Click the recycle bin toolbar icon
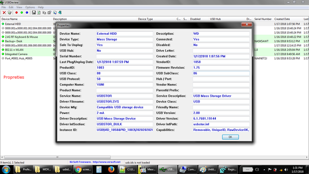Image resolution: width=309 pixels, height=174 pixels. pos(10,13)
